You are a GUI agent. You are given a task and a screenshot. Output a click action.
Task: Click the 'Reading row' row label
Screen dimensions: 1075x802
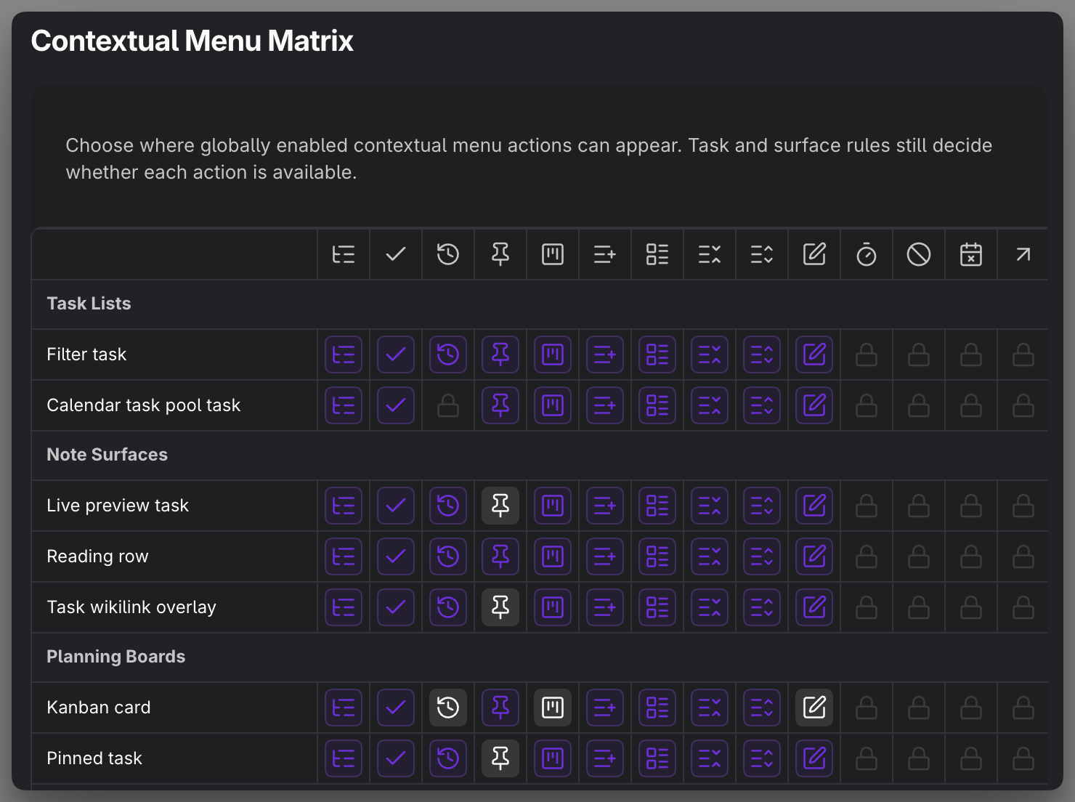(97, 556)
